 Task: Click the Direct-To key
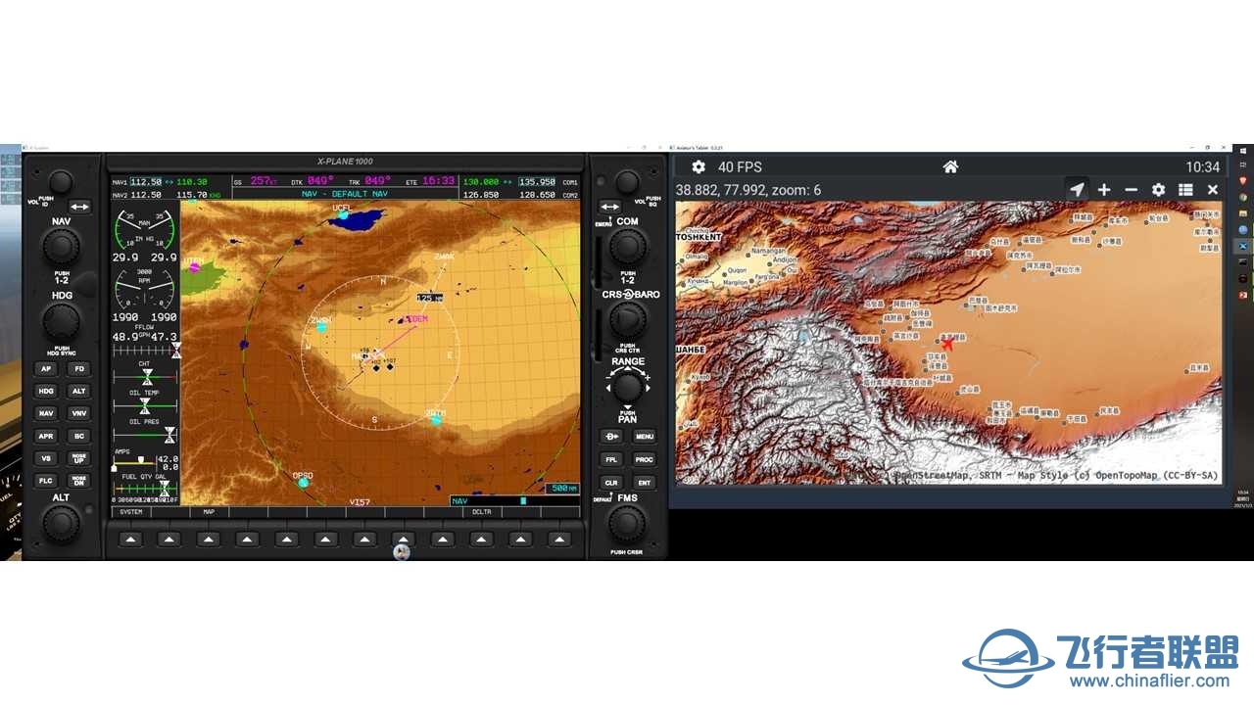[611, 437]
